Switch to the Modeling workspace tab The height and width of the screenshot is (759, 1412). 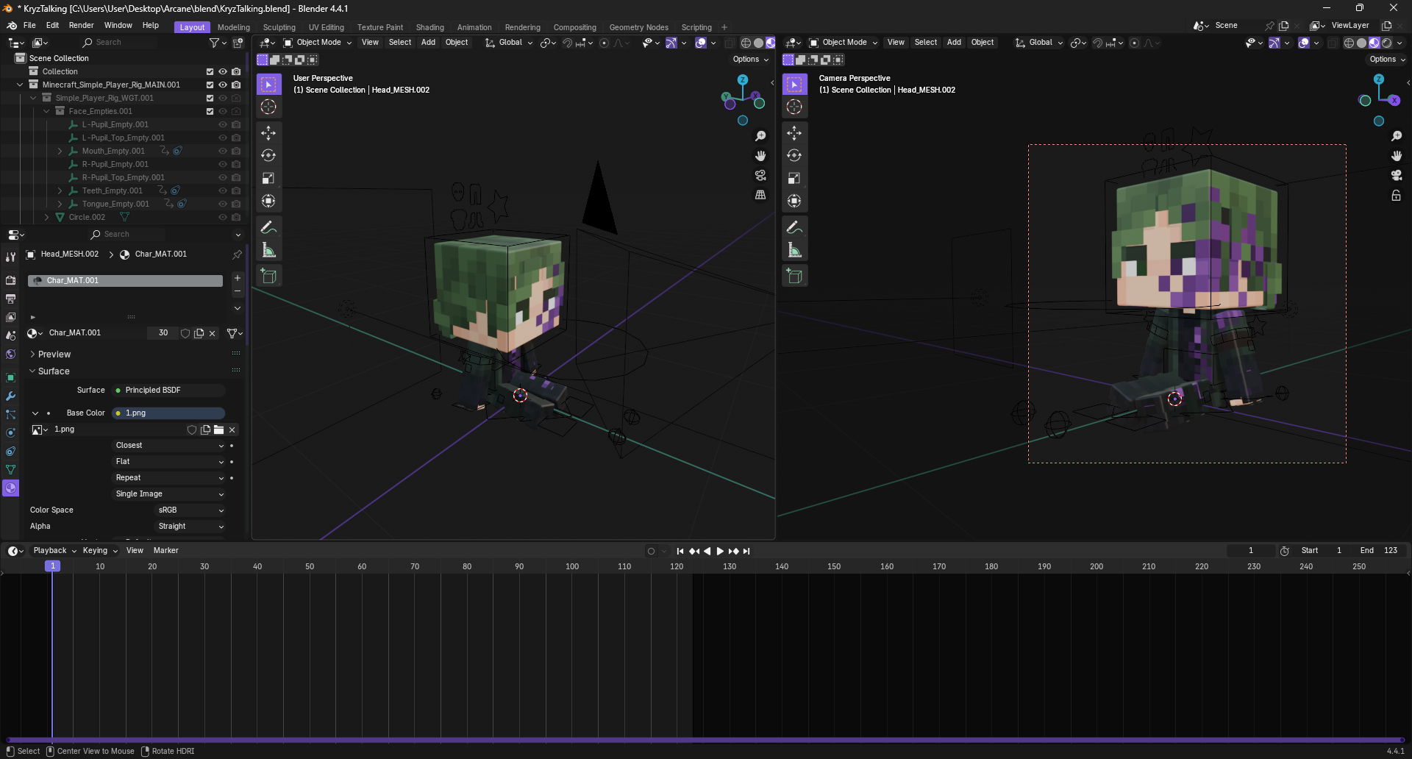[x=234, y=27]
